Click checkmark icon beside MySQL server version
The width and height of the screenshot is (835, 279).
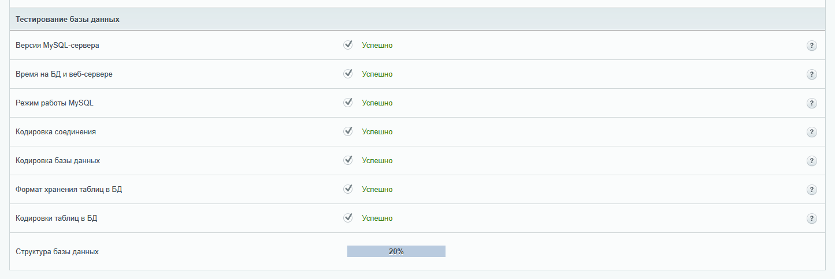point(348,45)
